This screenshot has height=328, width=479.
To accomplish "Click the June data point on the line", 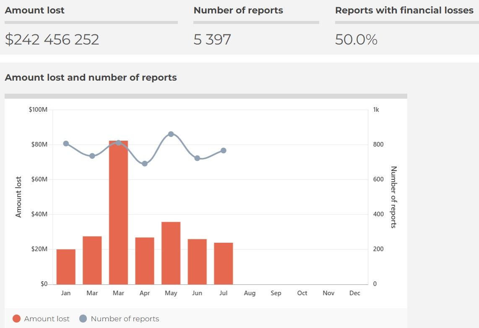I will pos(197,158).
